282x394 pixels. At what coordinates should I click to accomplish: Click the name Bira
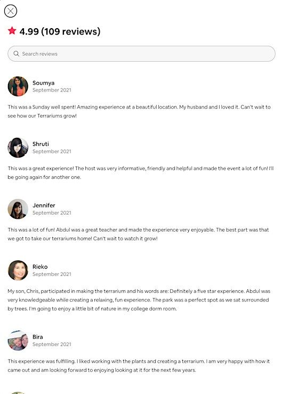37,337
